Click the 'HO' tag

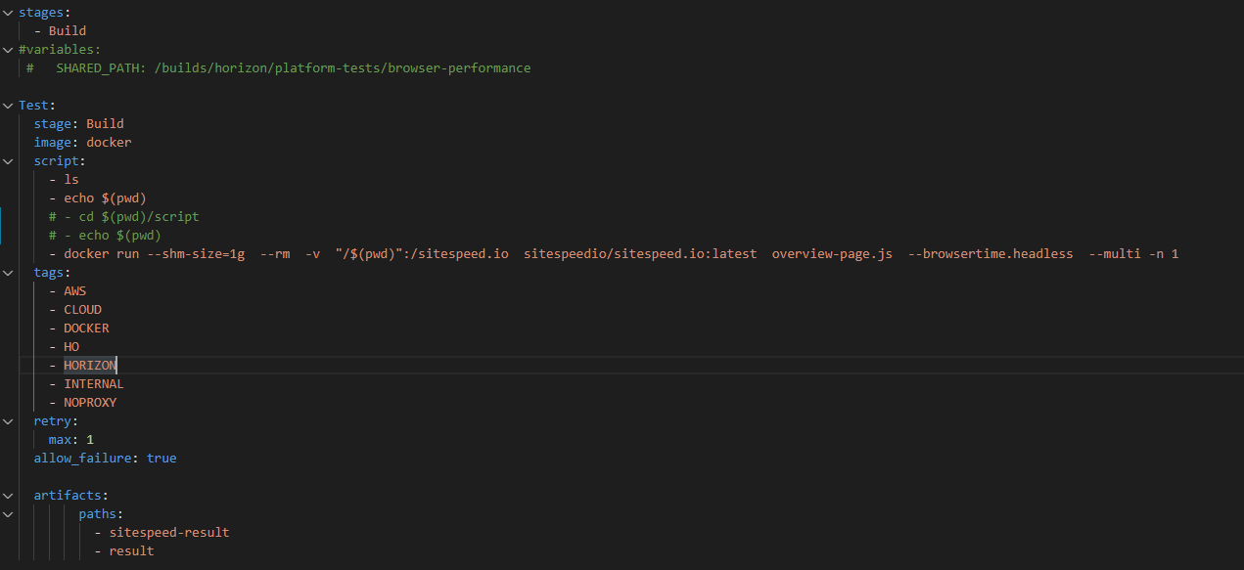71,347
